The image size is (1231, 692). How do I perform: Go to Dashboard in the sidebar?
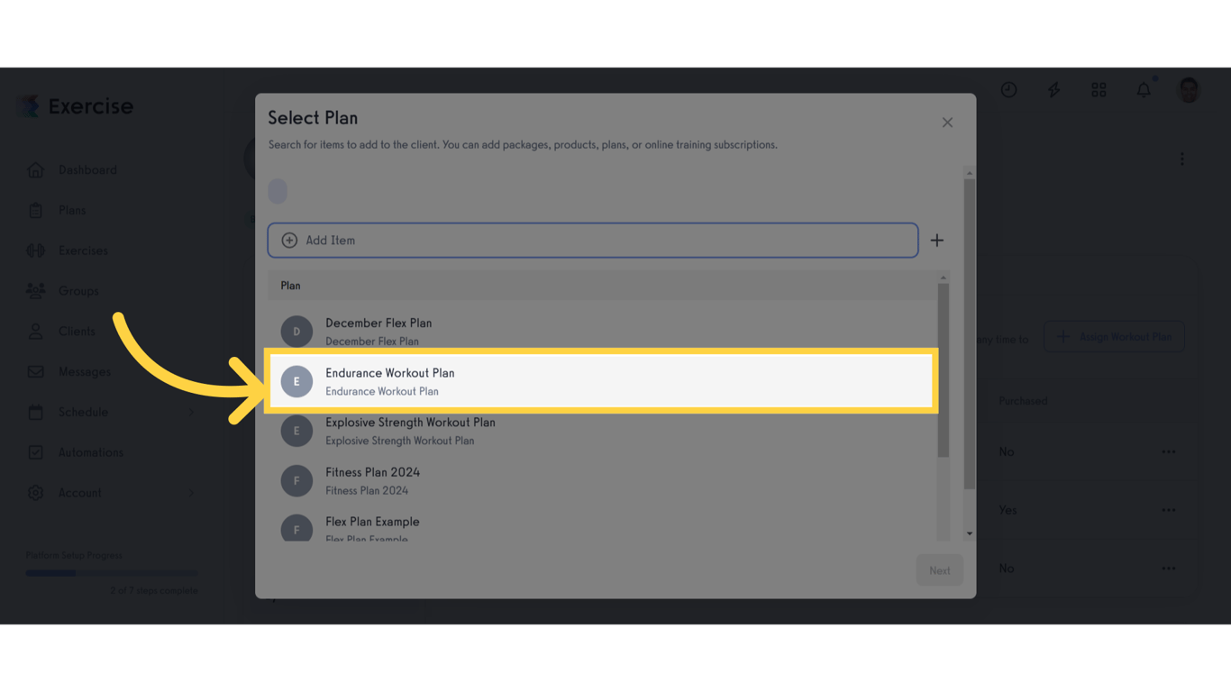(87, 169)
